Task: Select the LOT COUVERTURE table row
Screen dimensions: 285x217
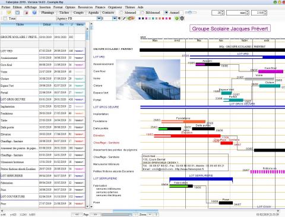Action: [43, 197]
